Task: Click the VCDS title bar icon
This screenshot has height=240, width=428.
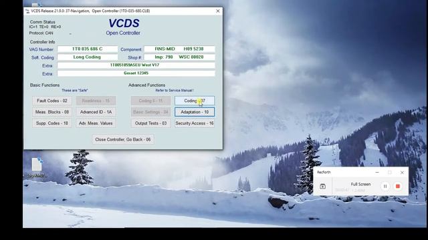Action: tap(27, 11)
